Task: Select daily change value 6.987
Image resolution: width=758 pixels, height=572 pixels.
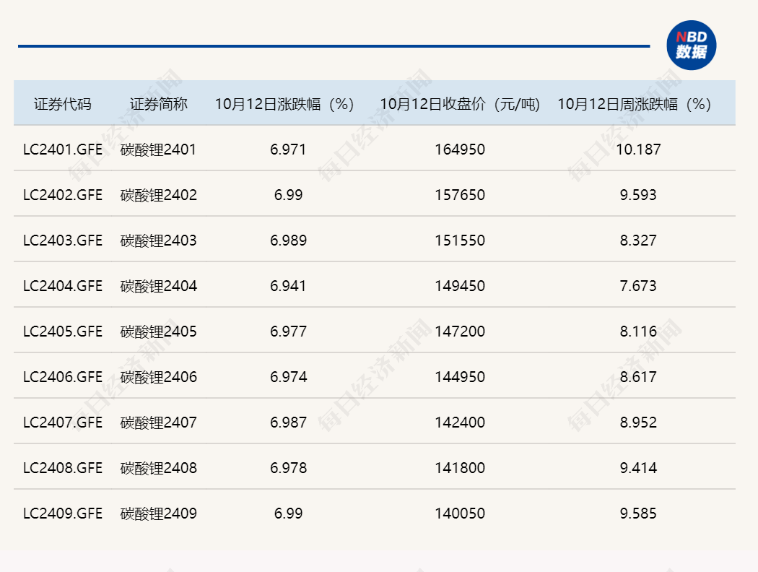Action: click(x=288, y=422)
